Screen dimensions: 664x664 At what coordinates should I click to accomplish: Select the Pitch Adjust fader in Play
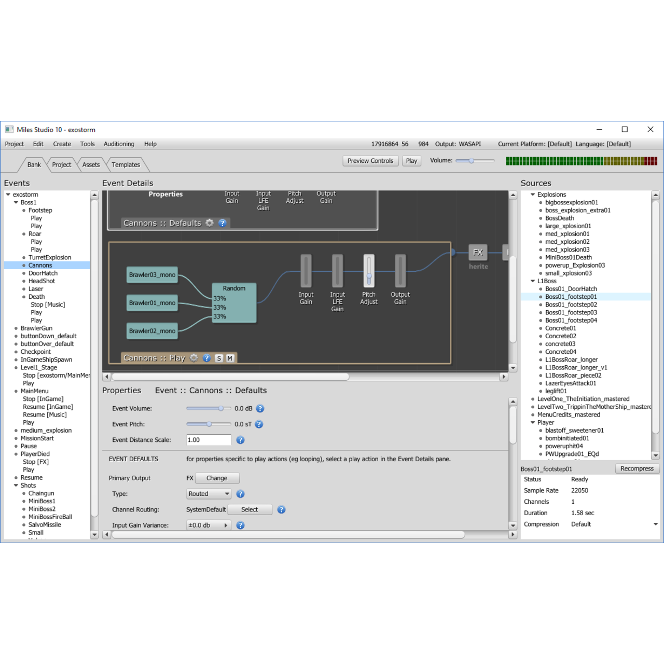(369, 271)
